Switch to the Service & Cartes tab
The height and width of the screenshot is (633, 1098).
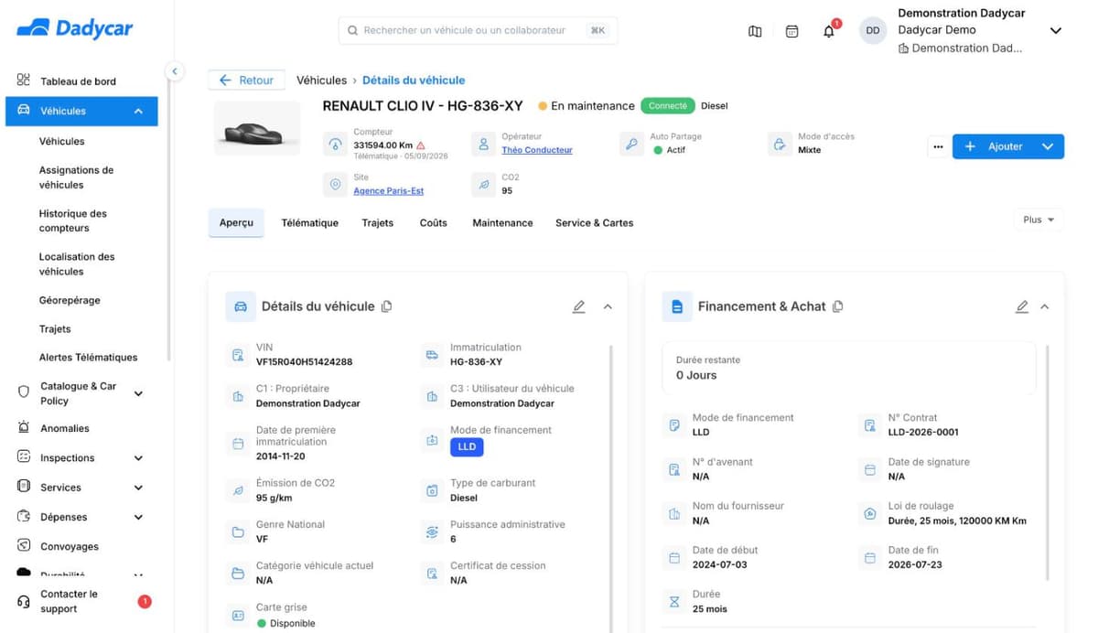[x=595, y=223]
